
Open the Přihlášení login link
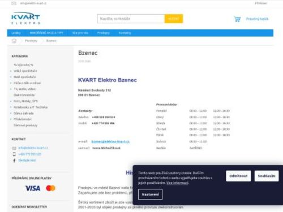[261, 3]
